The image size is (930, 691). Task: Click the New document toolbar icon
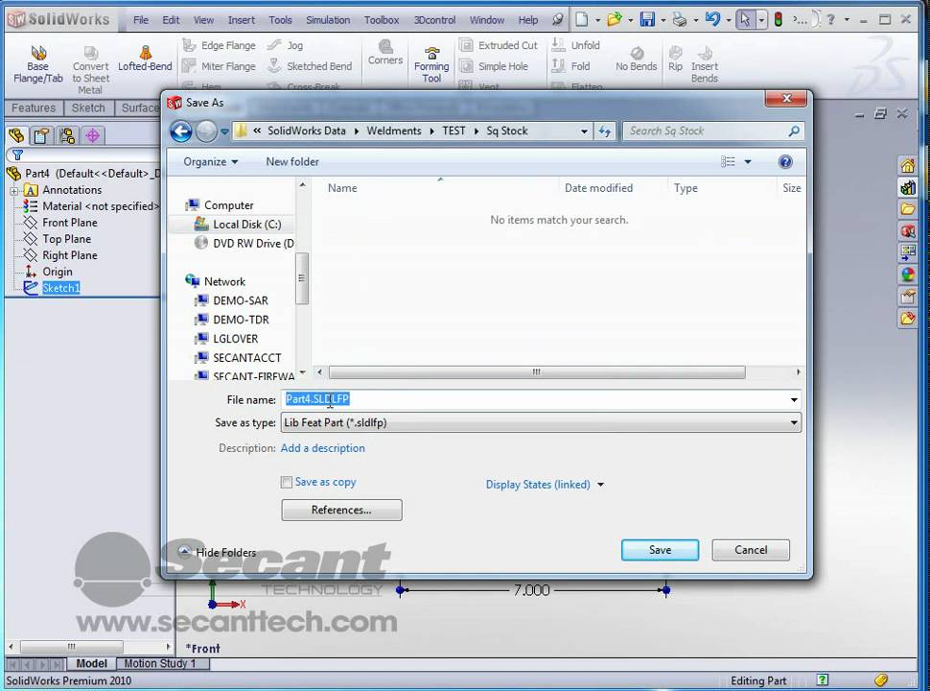[x=582, y=19]
